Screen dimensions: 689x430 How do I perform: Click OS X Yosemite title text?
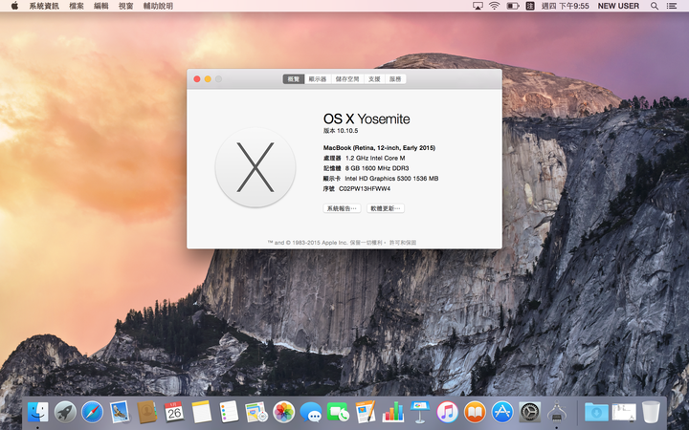(x=367, y=118)
